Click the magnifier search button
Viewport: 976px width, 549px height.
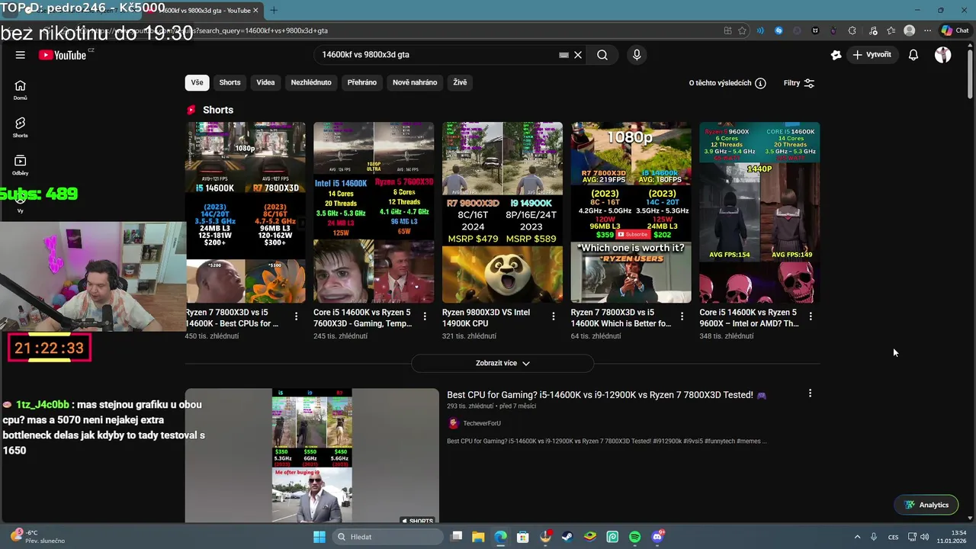[x=602, y=55]
